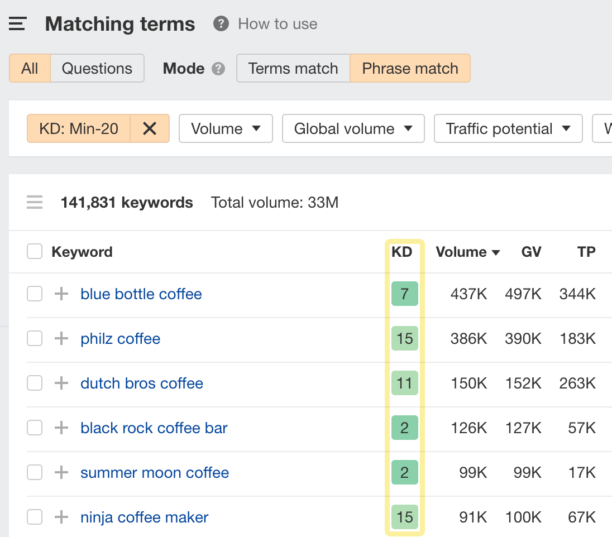Click the help icon next to Matching terms
The image size is (612, 537).
click(221, 24)
